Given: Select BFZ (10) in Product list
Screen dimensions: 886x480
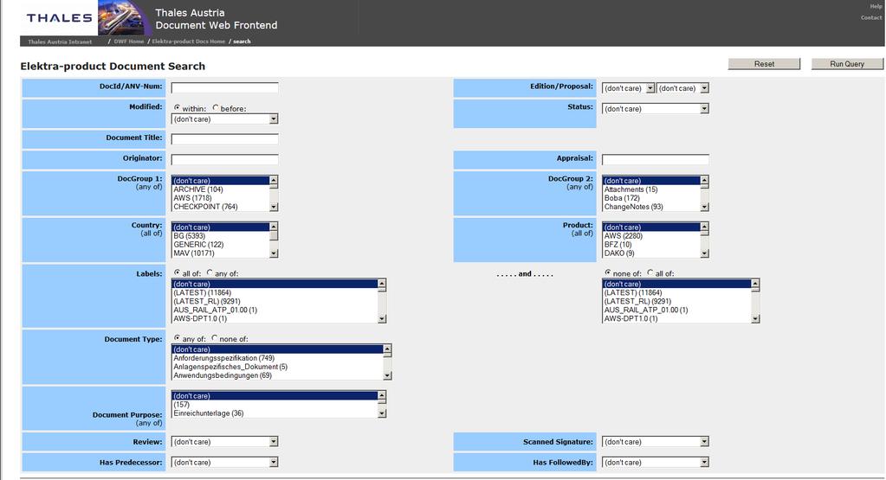Looking at the screenshot, I should coord(651,244).
